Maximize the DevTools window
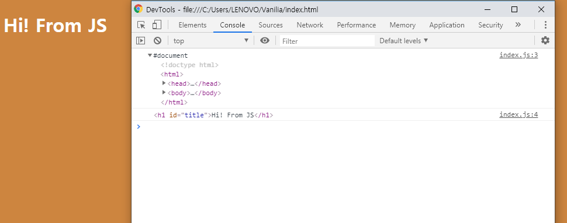Screen dimensions: 567x223 [514, 9]
